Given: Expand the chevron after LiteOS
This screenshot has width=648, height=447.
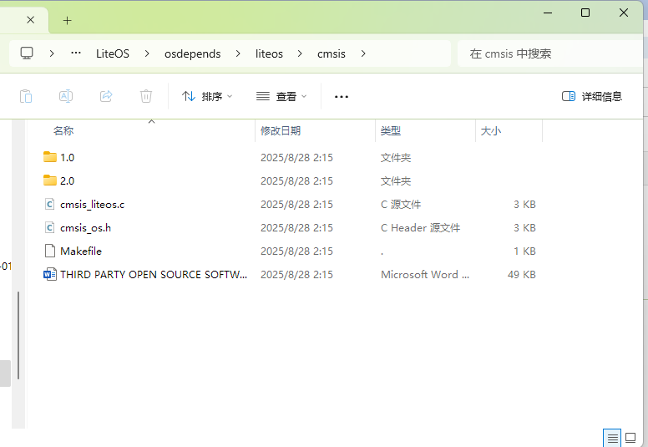Looking at the screenshot, I should click(x=147, y=53).
